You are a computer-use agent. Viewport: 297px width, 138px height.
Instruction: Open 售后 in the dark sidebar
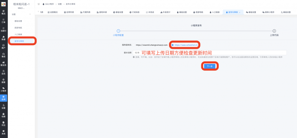3,55
